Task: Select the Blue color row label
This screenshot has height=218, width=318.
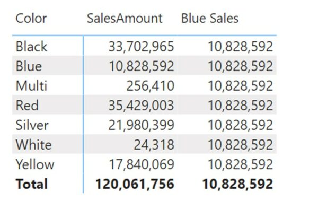Action: [x=29, y=66]
